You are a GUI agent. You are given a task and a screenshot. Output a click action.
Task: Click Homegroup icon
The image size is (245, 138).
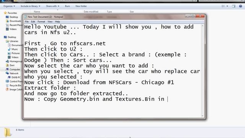pos(7,61)
